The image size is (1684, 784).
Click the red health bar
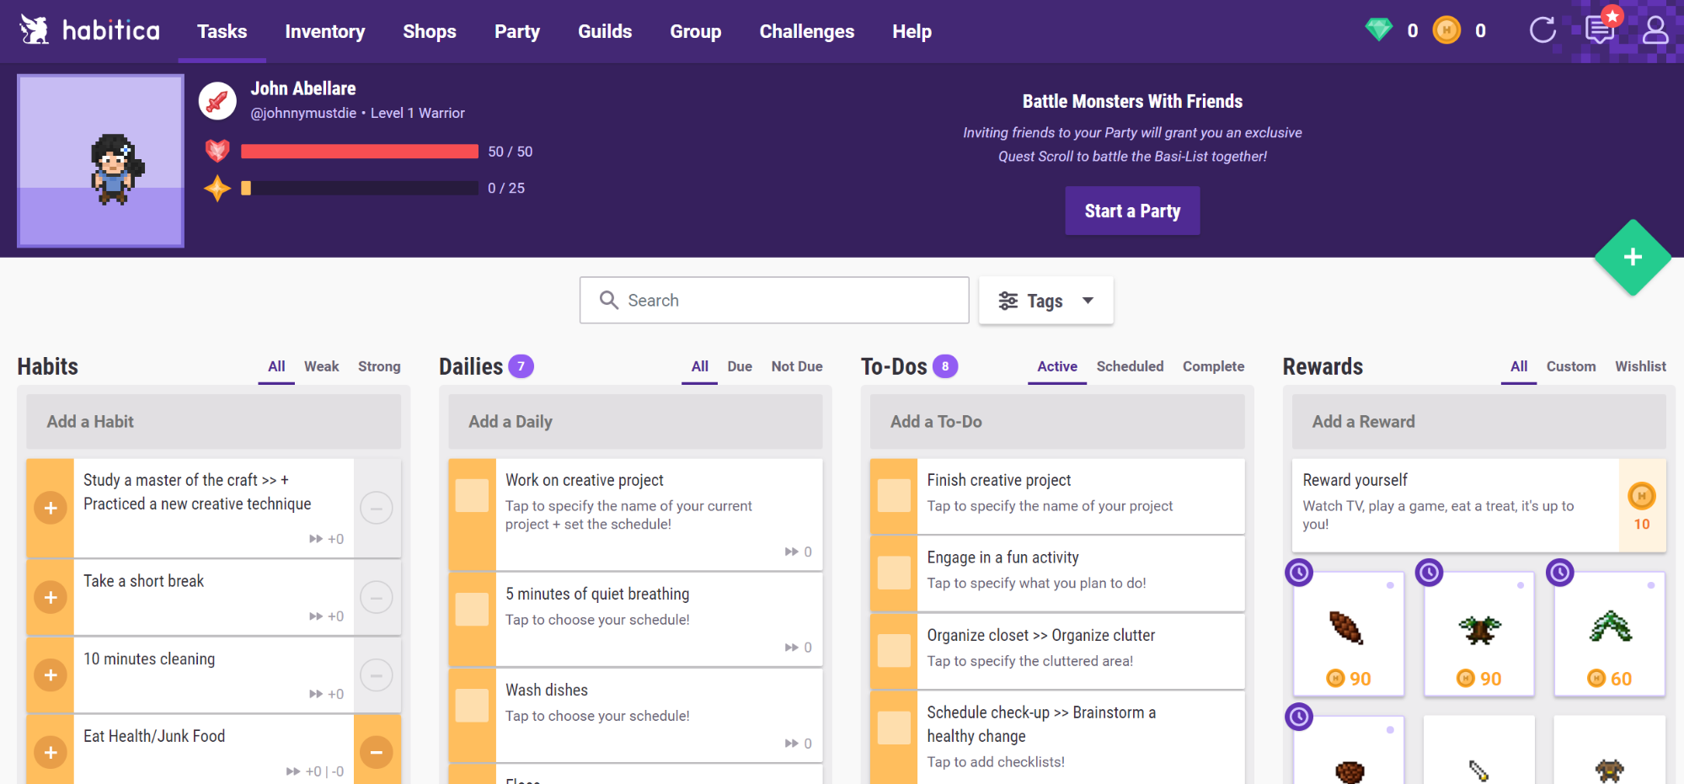[360, 152]
